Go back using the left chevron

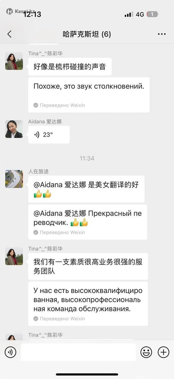point(9,34)
